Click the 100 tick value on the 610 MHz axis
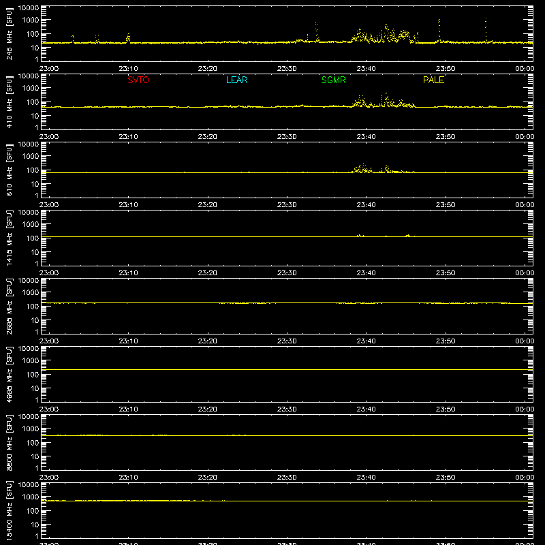Viewport: 545px width, 545px height. [33, 170]
